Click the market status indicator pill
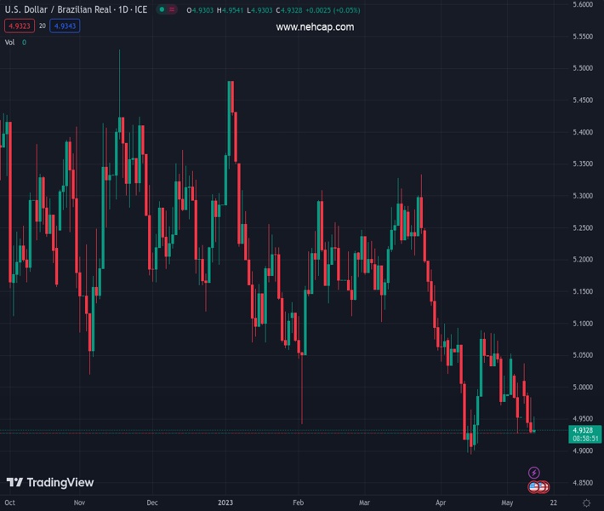The height and width of the screenshot is (511, 604). tap(166, 10)
